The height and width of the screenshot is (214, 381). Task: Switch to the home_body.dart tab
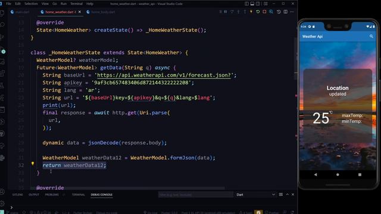coord(101,12)
